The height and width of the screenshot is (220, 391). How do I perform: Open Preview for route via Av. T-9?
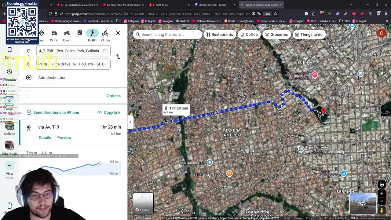tap(64, 137)
